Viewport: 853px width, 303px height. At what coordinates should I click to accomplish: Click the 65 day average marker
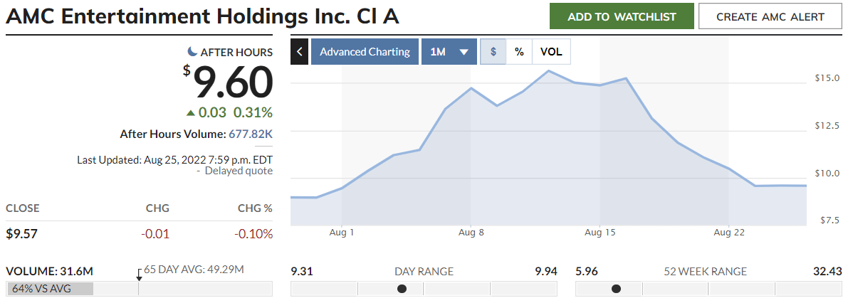(x=139, y=276)
